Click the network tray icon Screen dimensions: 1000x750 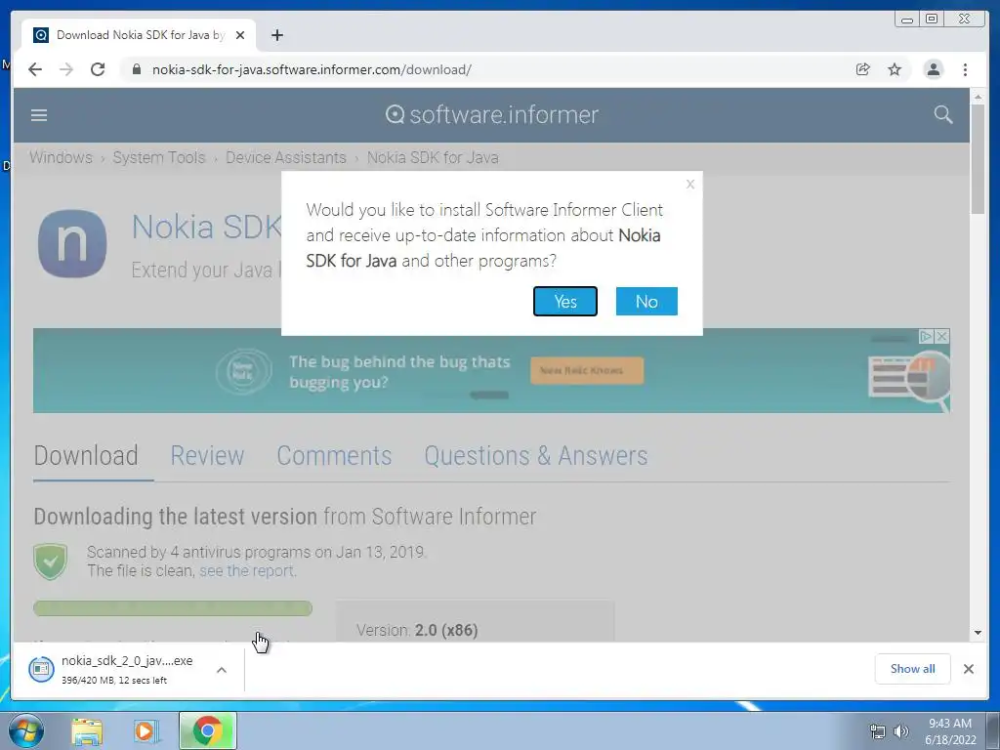pos(878,731)
